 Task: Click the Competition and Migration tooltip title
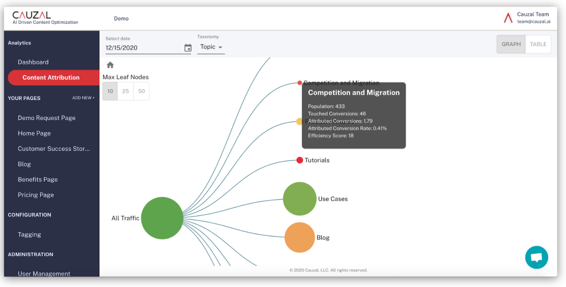354,93
